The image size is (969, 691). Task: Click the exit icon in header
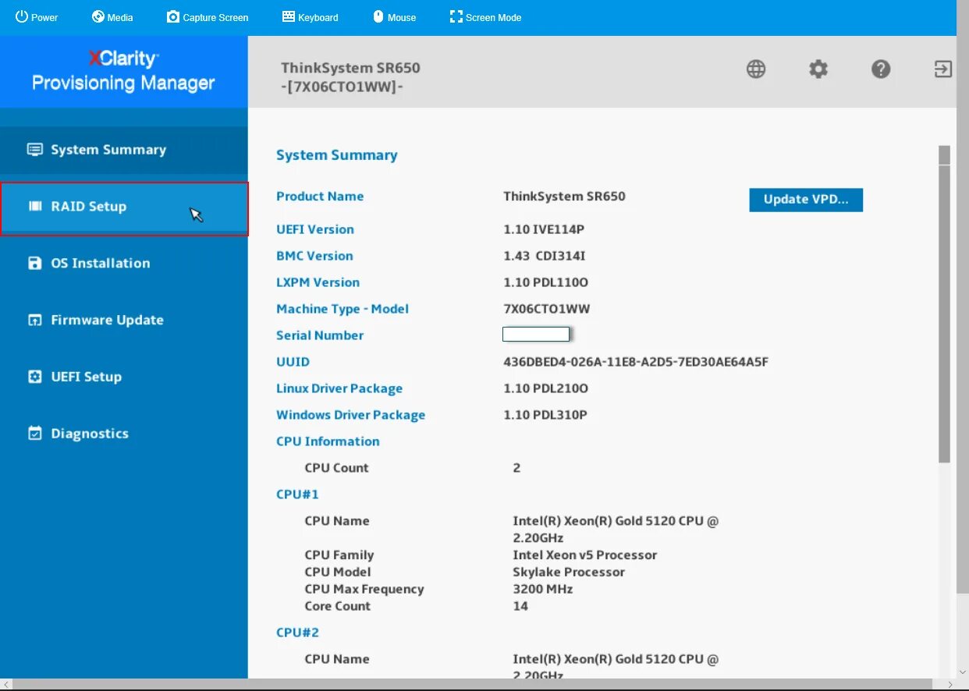pos(943,69)
